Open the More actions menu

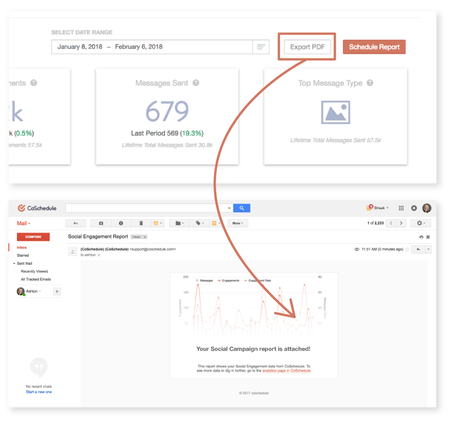click(238, 223)
